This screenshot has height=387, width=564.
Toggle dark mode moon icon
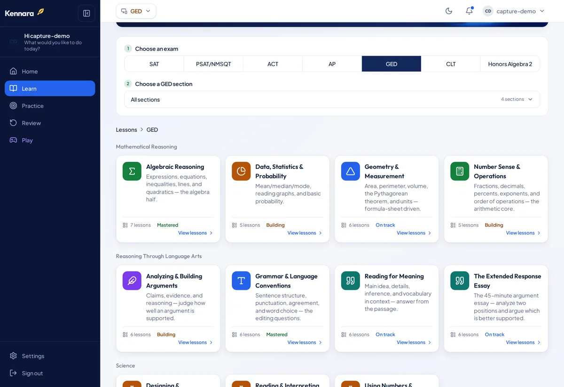tap(449, 11)
